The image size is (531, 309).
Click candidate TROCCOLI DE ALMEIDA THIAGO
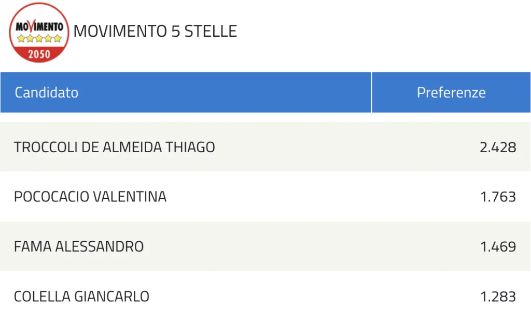pyautogui.click(x=115, y=147)
